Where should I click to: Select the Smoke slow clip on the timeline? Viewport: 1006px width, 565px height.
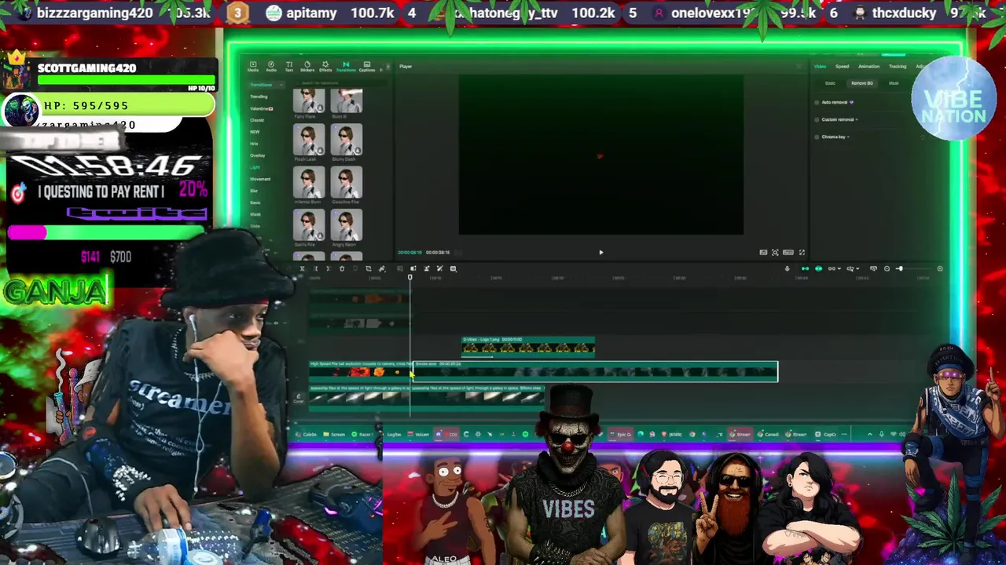pos(596,371)
